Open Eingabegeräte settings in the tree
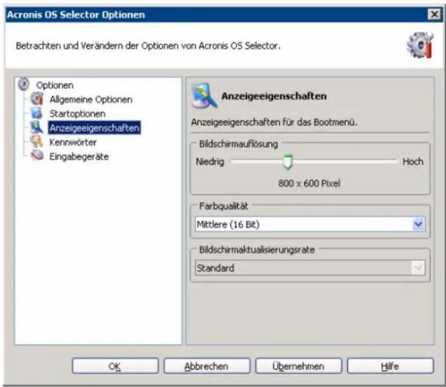This screenshot has width=446, height=387. pyautogui.click(x=79, y=156)
